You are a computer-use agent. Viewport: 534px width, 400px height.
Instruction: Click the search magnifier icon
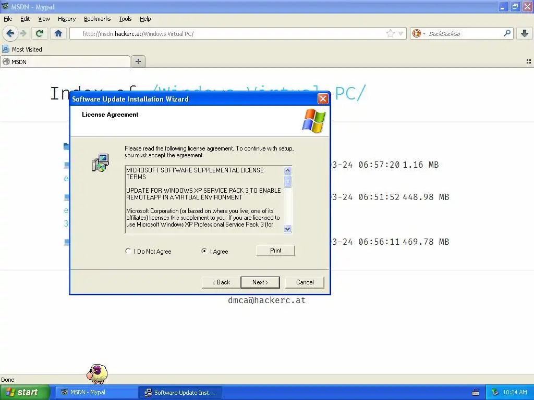point(507,33)
